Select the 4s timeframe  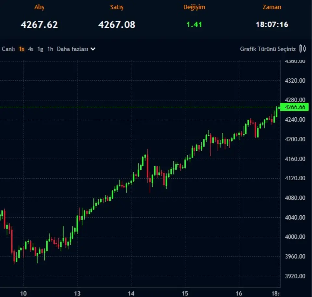tap(31, 49)
